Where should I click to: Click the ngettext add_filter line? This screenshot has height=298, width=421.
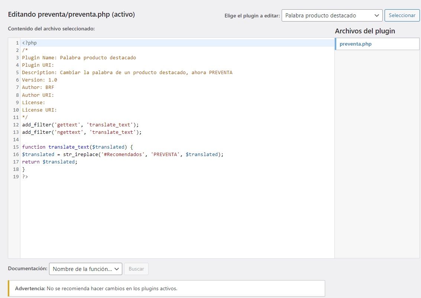(x=82, y=132)
